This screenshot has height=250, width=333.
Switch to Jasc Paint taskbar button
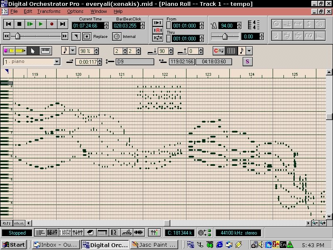point(154,245)
